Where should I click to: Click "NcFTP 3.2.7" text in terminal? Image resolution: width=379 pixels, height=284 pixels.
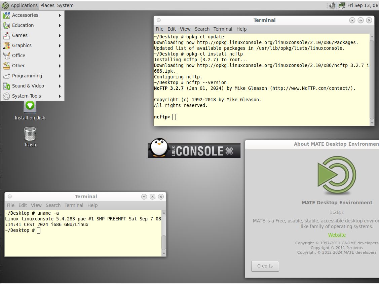pyautogui.click(x=169, y=88)
